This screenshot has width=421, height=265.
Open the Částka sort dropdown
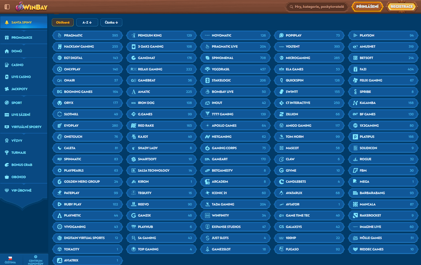(x=111, y=22)
